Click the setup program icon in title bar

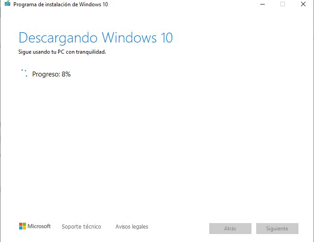7,4
